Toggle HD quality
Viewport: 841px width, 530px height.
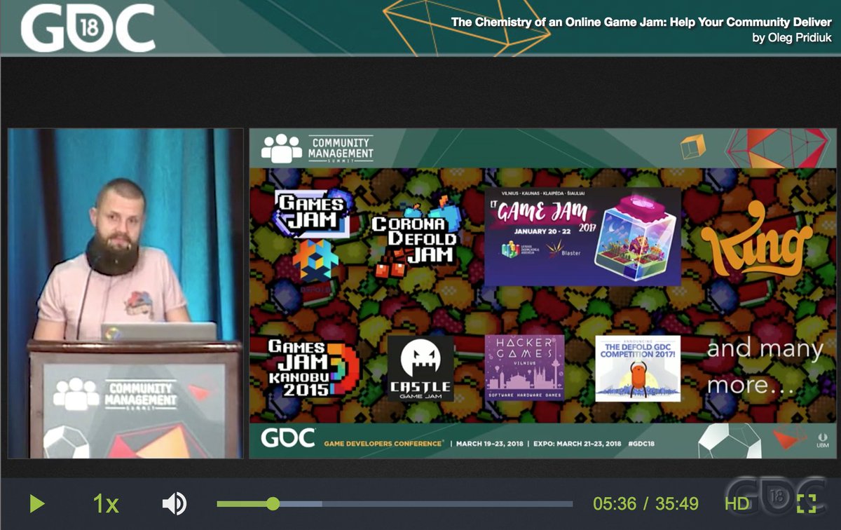tap(737, 503)
